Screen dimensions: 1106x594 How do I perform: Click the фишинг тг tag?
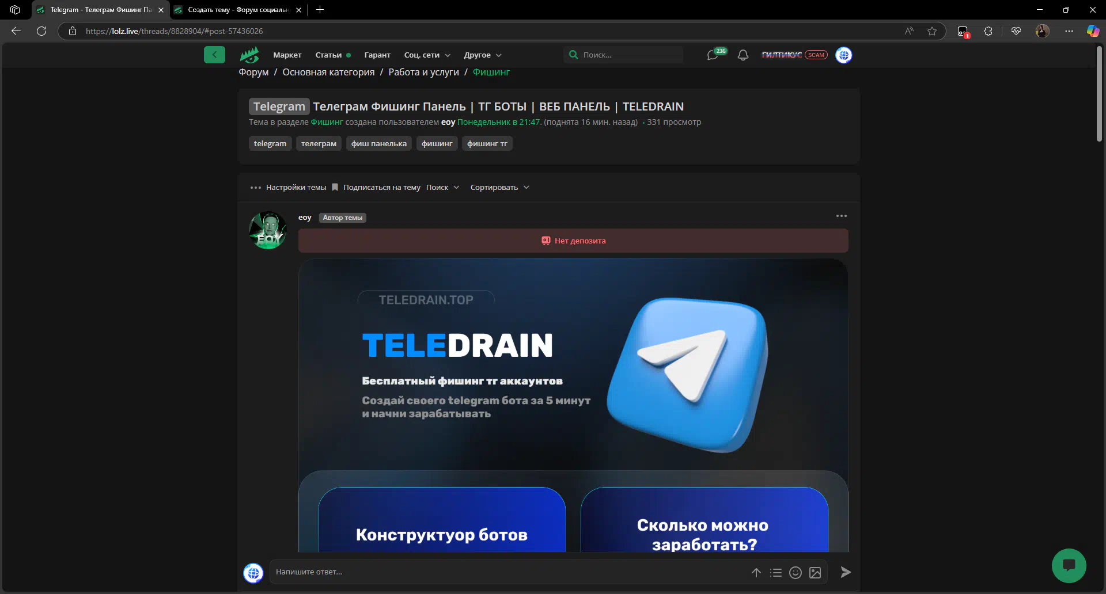487,143
